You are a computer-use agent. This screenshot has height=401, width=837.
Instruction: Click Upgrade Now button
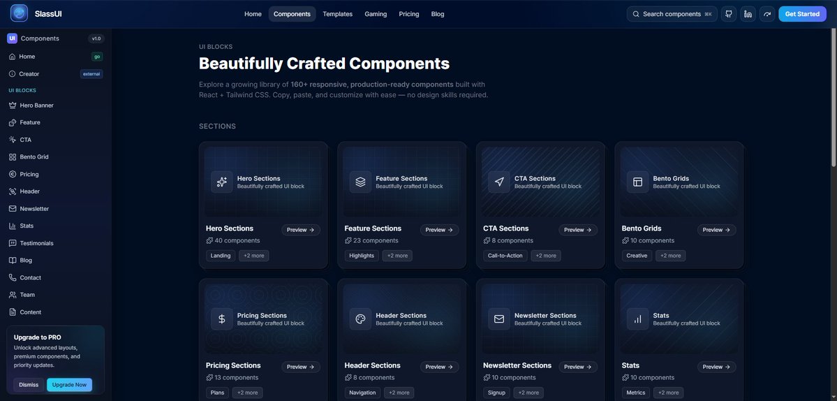click(x=69, y=384)
